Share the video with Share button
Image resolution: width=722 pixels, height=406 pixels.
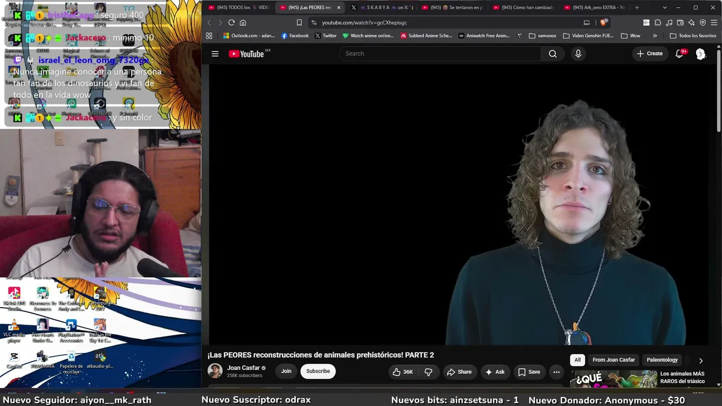point(459,372)
